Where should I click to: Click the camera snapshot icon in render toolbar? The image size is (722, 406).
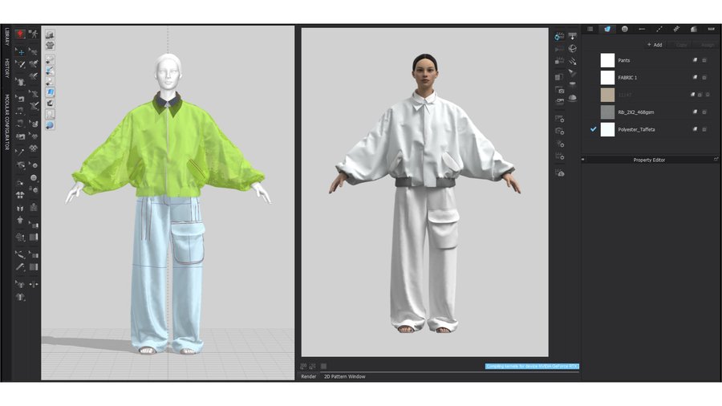point(560,91)
